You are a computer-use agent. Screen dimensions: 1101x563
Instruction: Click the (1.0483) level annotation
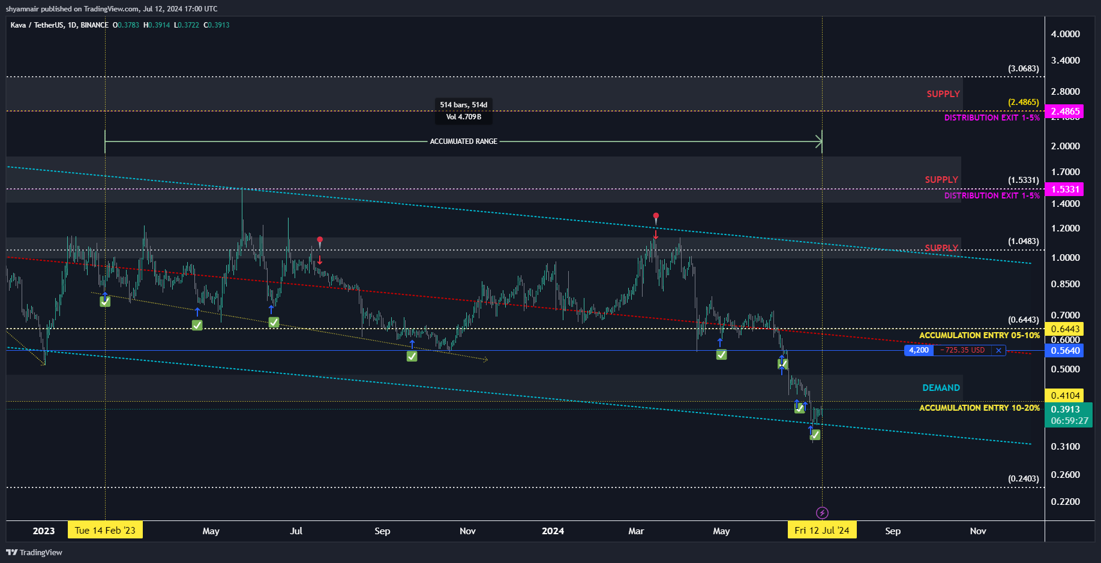coord(1024,241)
